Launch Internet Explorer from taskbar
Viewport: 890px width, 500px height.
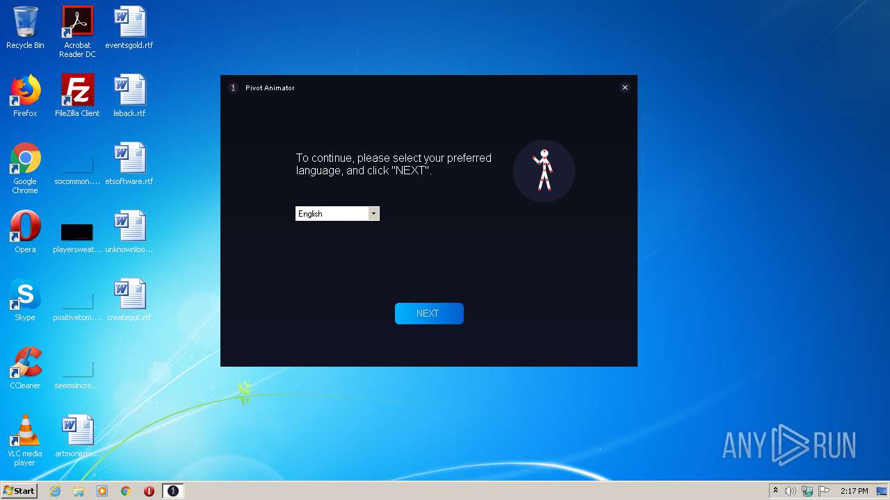(55, 491)
